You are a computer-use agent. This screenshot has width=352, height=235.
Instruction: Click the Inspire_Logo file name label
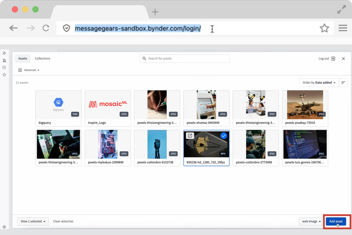coord(97,123)
